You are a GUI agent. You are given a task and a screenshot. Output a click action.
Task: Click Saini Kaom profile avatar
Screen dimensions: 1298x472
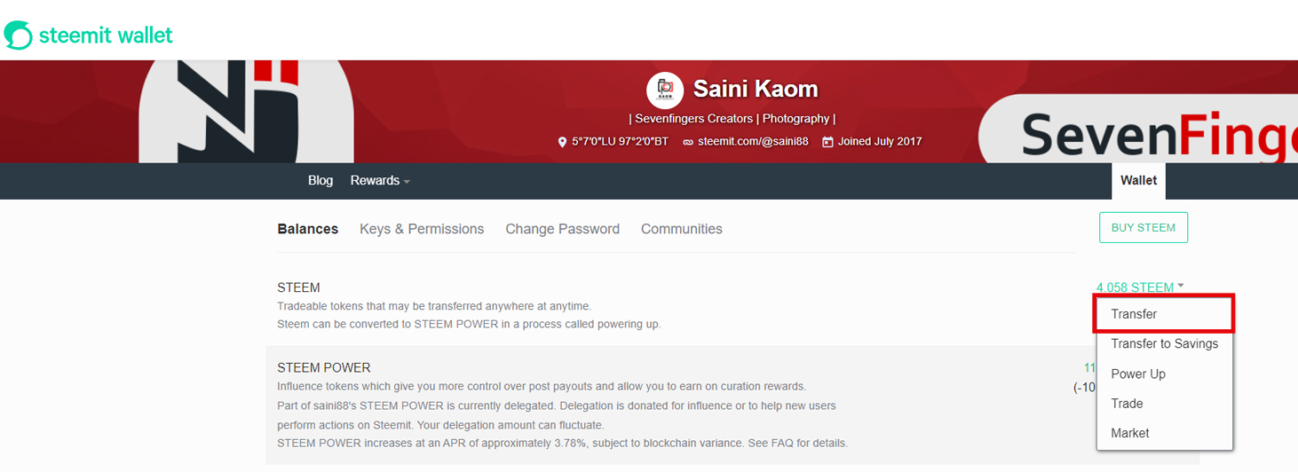click(665, 90)
